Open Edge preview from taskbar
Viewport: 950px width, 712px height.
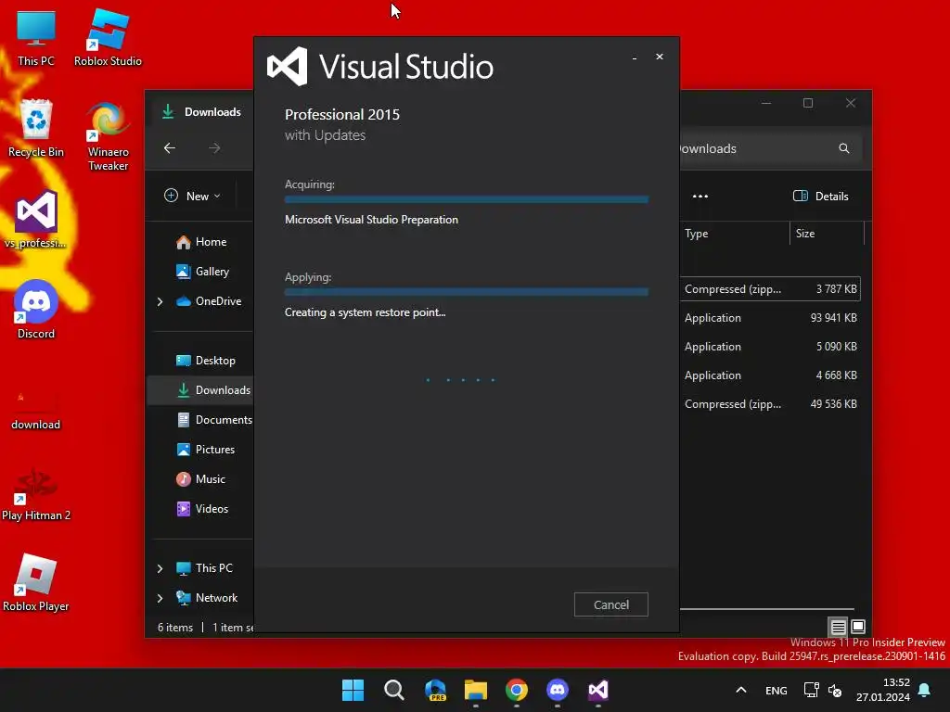point(435,690)
